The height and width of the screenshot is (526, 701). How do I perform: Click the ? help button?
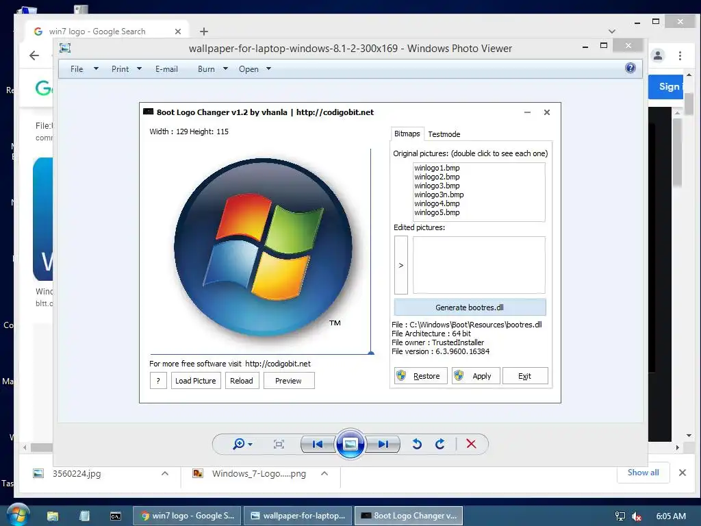point(158,381)
